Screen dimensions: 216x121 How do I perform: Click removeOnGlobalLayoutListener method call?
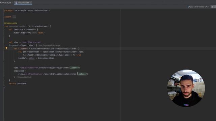coord(60,74)
